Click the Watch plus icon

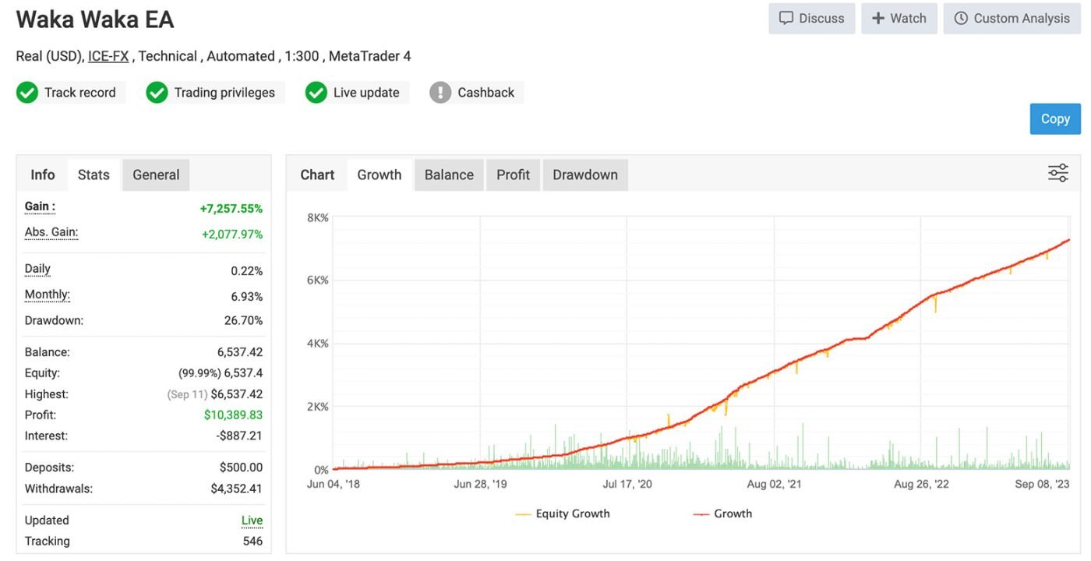click(x=878, y=18)
